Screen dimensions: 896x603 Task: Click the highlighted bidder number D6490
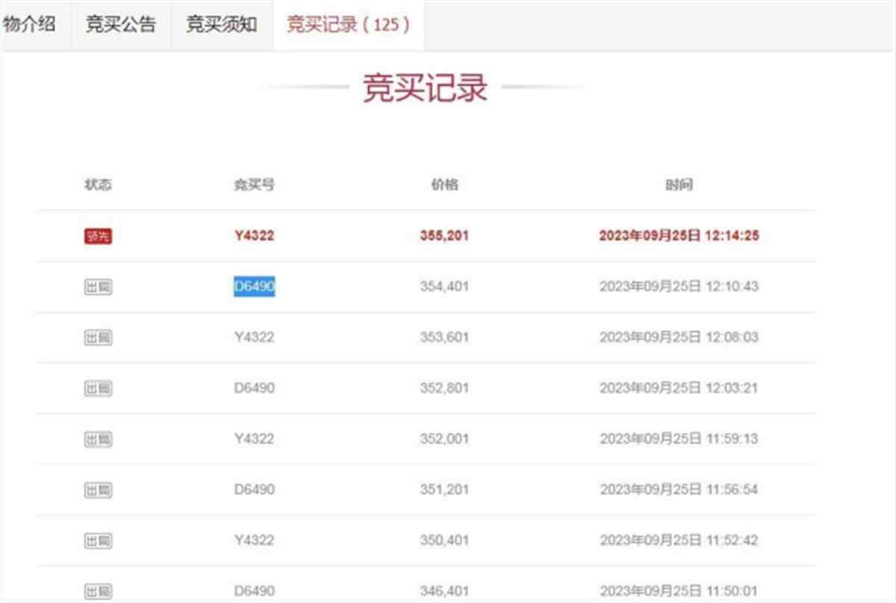pos(255,287)
